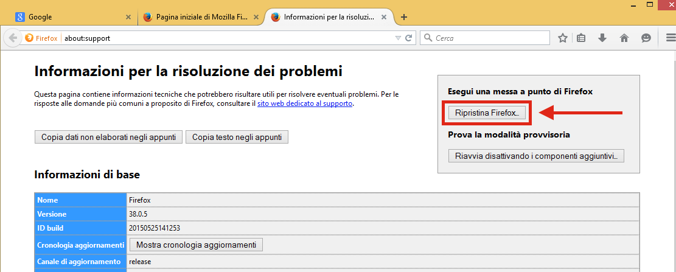Open the Hello chat smiley icon
676x272 pixels.
click(x=646, y=38)
